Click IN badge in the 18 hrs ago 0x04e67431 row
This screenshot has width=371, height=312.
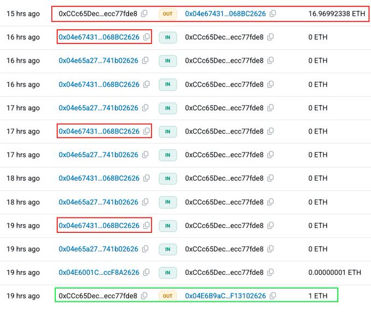(x=168, y=178)
